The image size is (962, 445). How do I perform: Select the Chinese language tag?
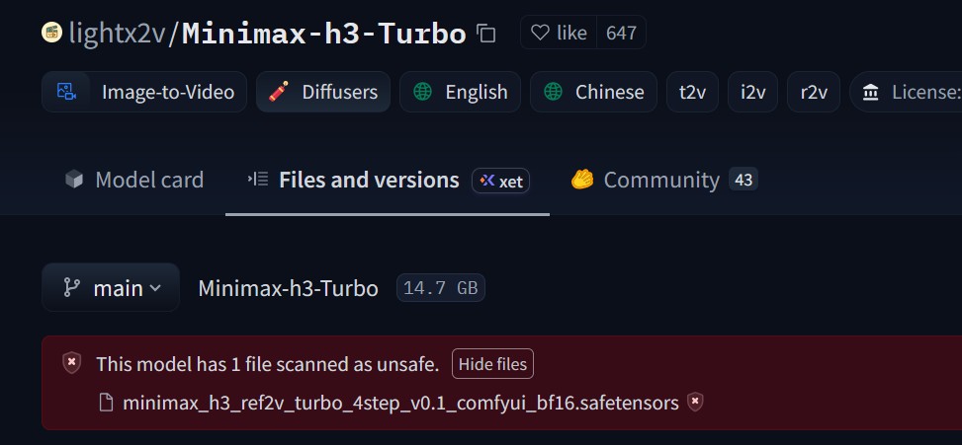pos(593,92)
